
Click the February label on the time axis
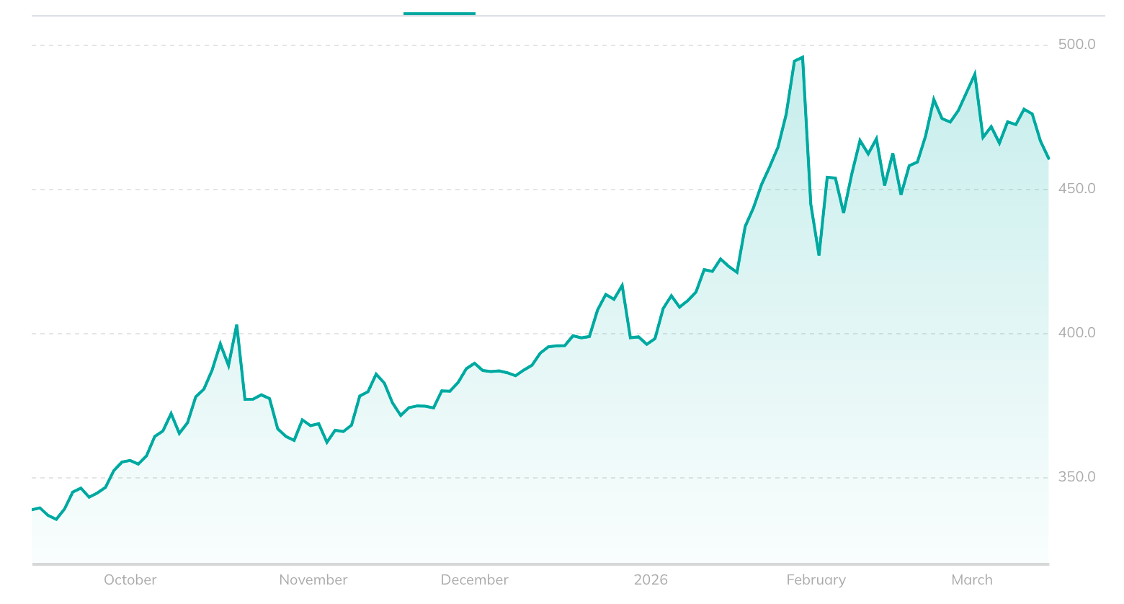[x=816, y=580]
